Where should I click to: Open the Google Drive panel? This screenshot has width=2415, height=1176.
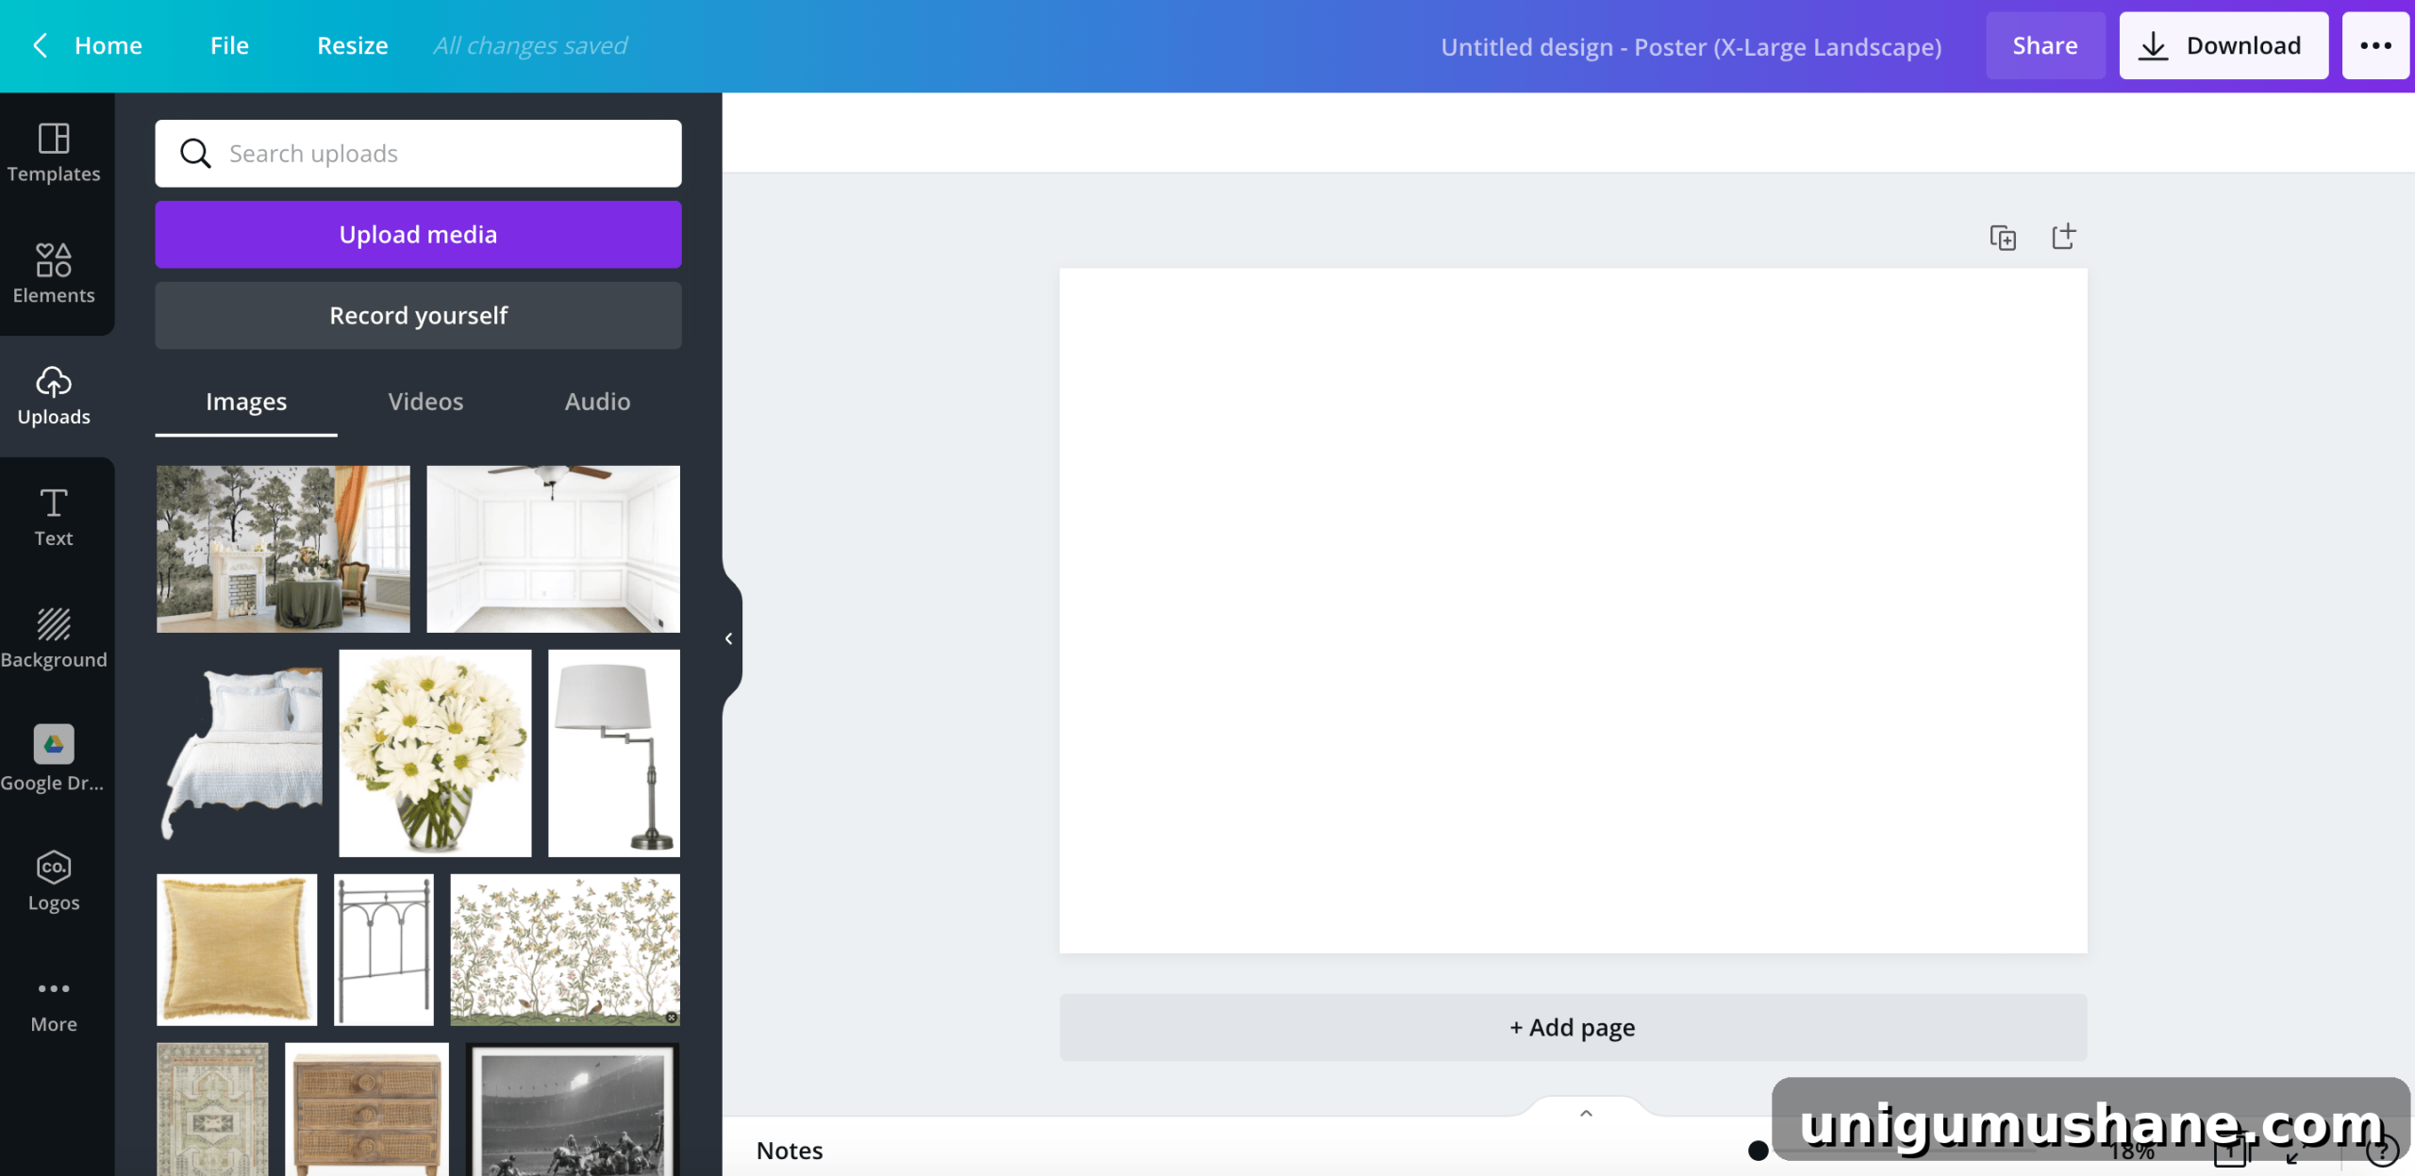coord(54,759)
